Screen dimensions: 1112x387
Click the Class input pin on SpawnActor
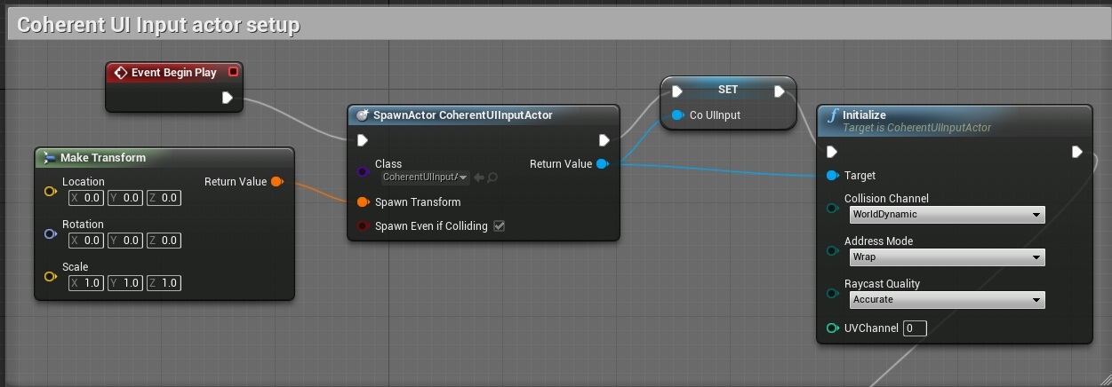(363, 170)
